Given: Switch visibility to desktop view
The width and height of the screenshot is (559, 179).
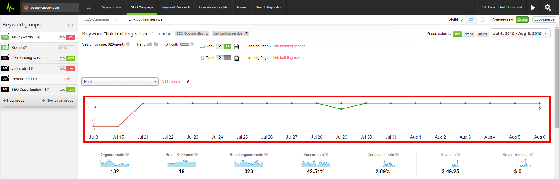Looking at the screenshot, I should 471,20.
